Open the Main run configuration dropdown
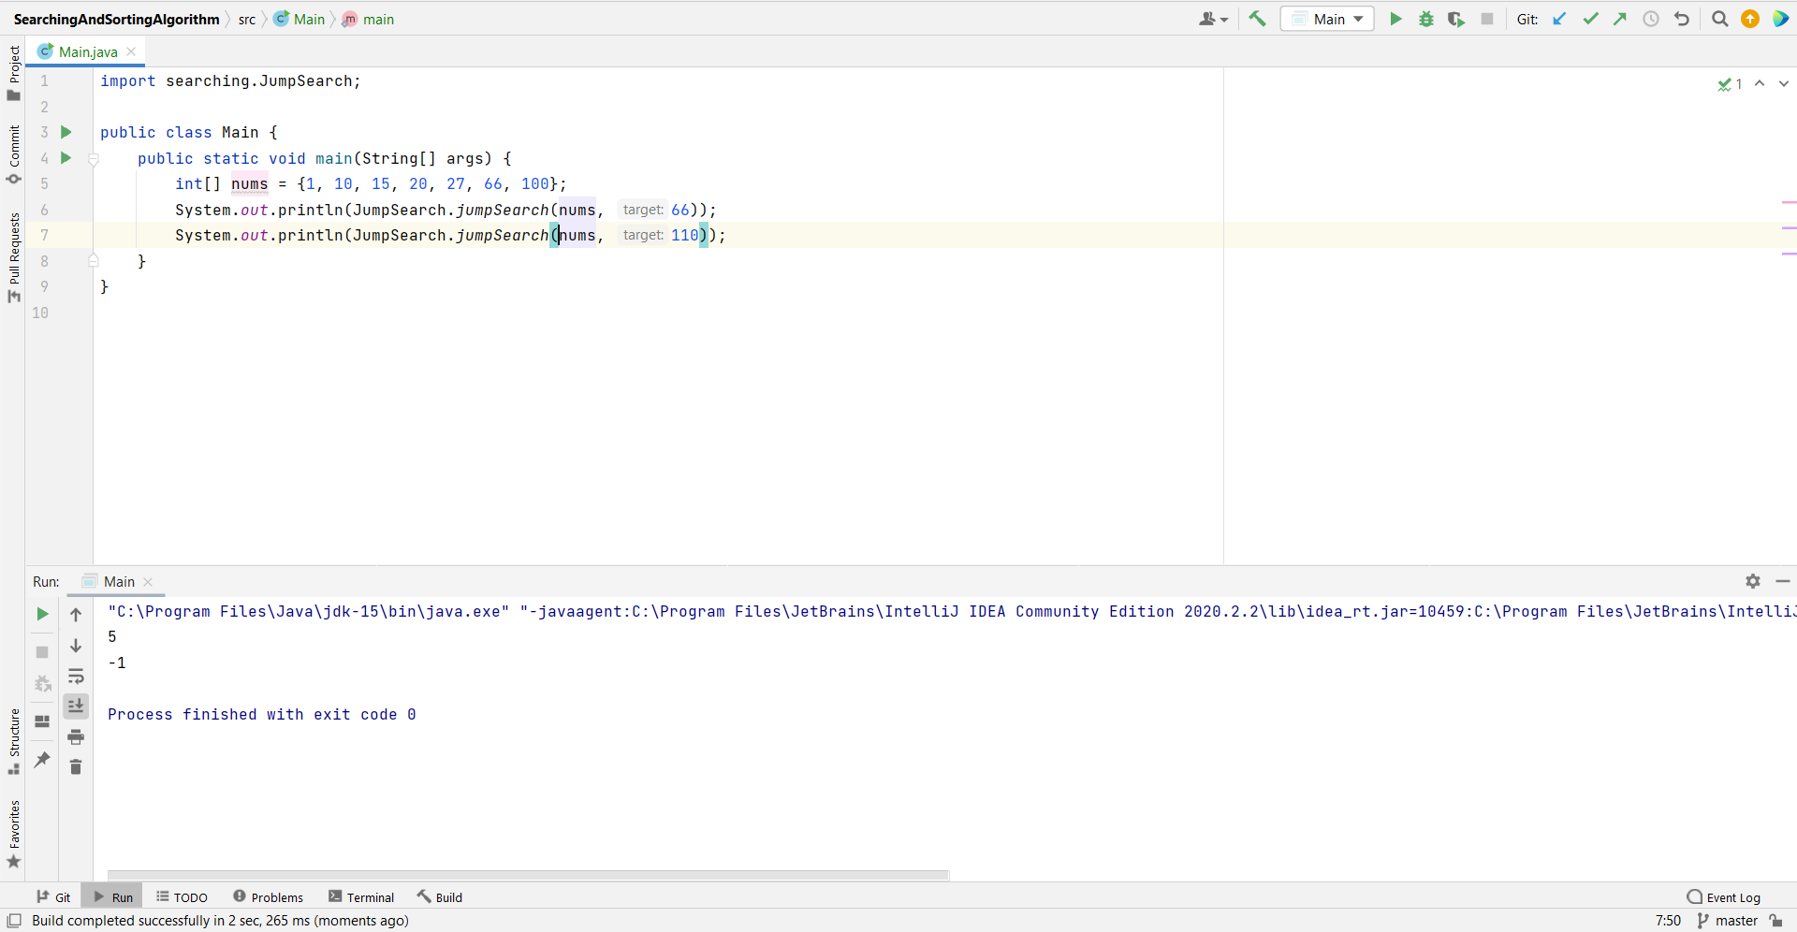 1327,19
